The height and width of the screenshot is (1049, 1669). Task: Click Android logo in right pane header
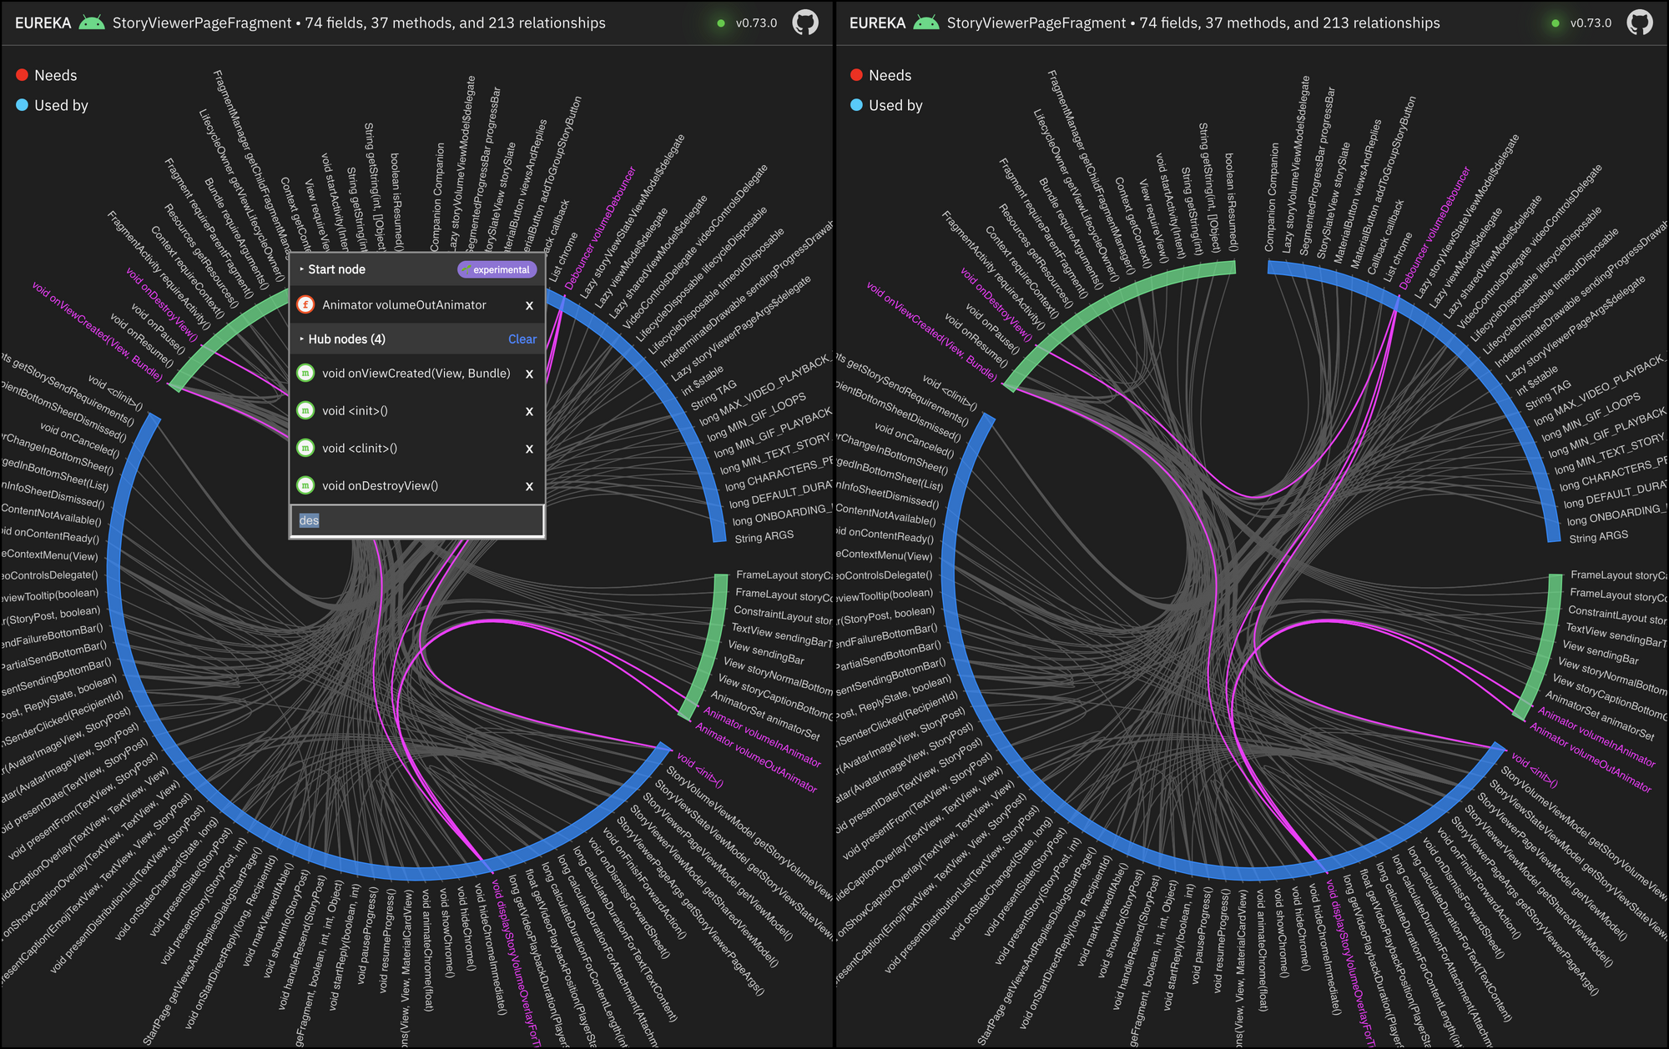coord(926,23)
